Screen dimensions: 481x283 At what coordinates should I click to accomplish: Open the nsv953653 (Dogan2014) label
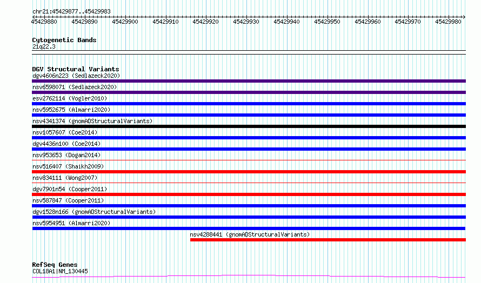point(66,155)
